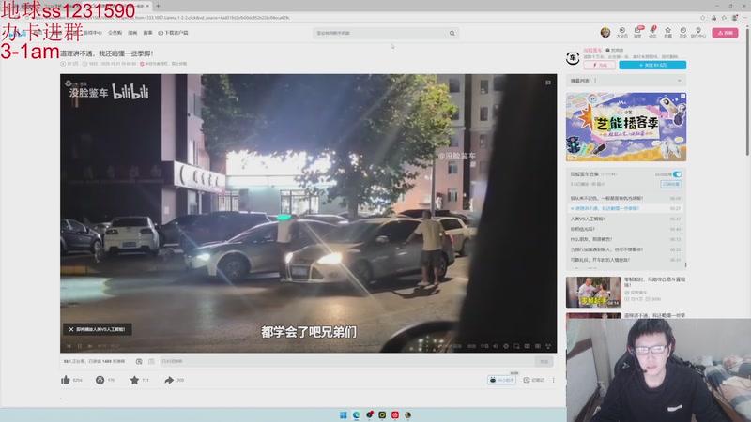Enter fullscreen via player fullscreen icon
Viewport: 751px width, 422px height.
548,345
